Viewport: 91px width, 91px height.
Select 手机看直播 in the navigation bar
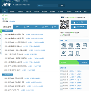(x=78, y=11)
